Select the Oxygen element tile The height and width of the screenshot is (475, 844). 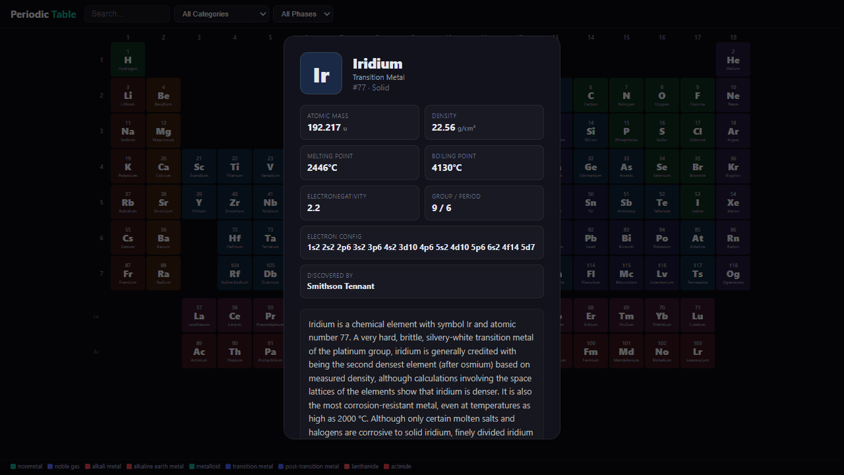click(x=662, y=95)
